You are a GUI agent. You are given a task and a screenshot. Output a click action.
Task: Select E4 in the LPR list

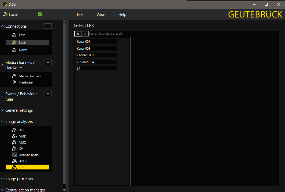tap(97, 68)
